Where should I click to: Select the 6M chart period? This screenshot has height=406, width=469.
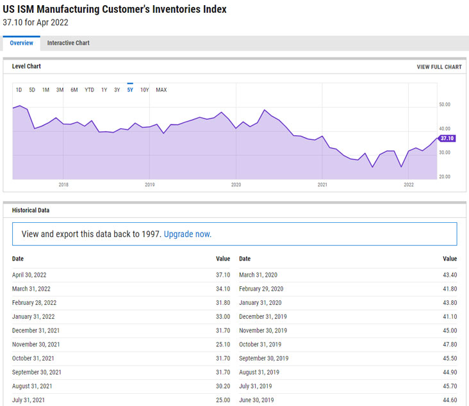click(74, 90)
